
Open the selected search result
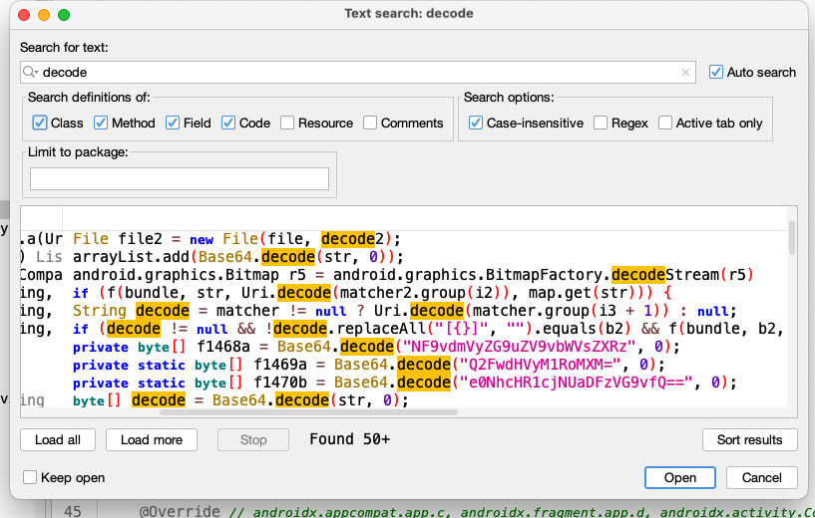pyautogui.click(x=679, y=477)
